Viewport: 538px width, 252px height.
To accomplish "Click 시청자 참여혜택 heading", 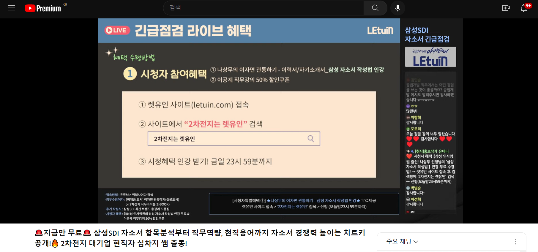I will 173,74.
